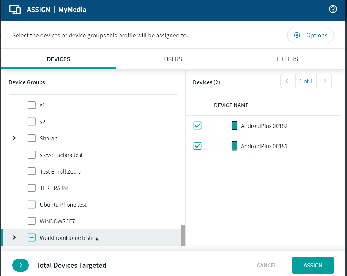Click the AndroidPlus 00181 phone icon
The image size is (347, 276).
point(235,146)
